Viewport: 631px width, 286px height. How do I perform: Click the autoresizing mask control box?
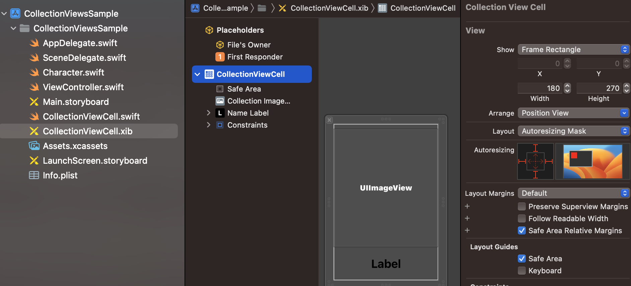coord(535,161)
